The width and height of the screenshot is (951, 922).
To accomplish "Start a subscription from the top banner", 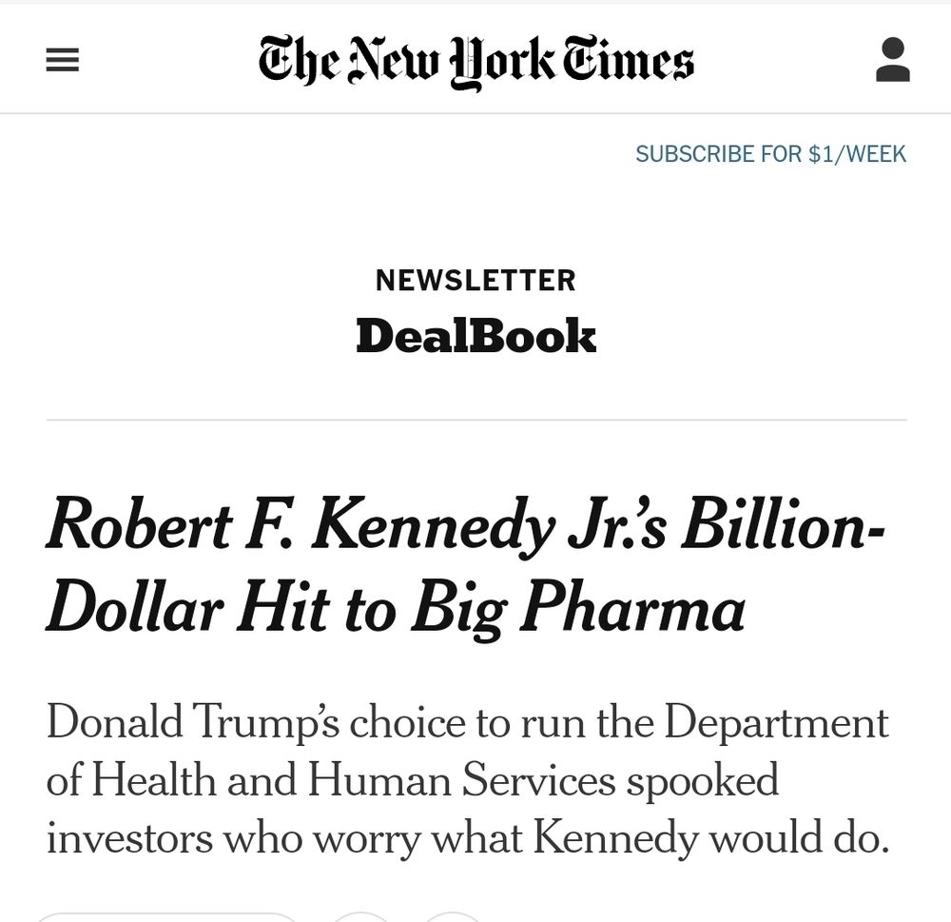I will tap(770, 153).
